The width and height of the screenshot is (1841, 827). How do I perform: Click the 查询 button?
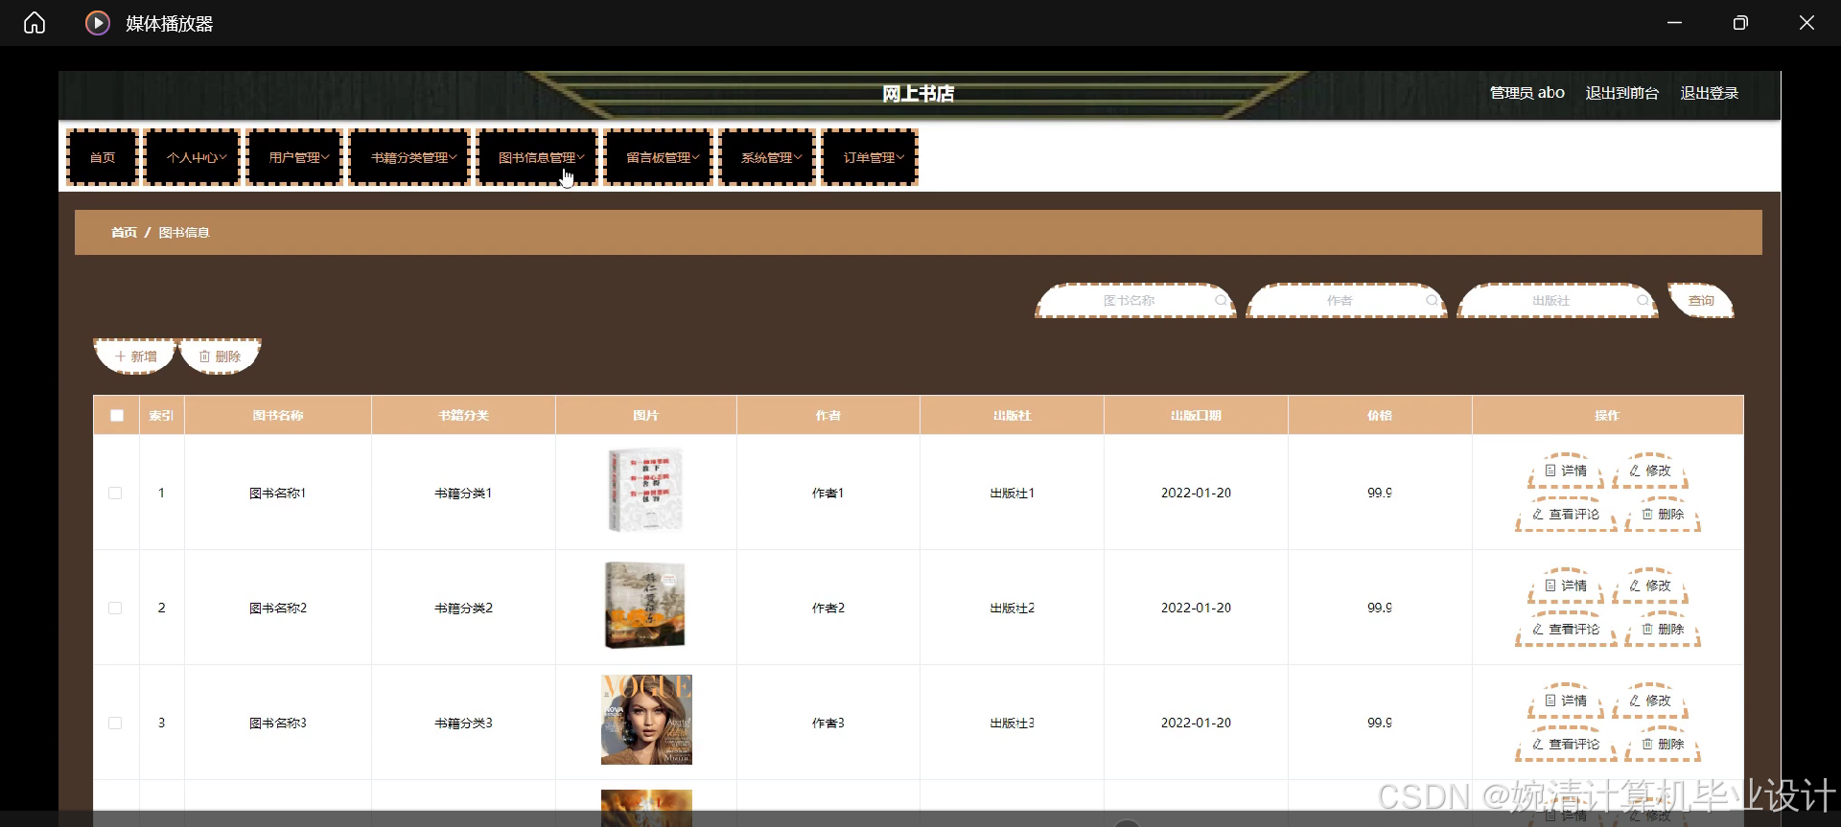(1701, 301)
